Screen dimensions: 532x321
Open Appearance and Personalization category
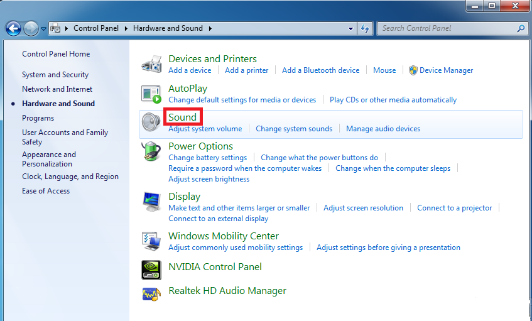tap(49, 159)
